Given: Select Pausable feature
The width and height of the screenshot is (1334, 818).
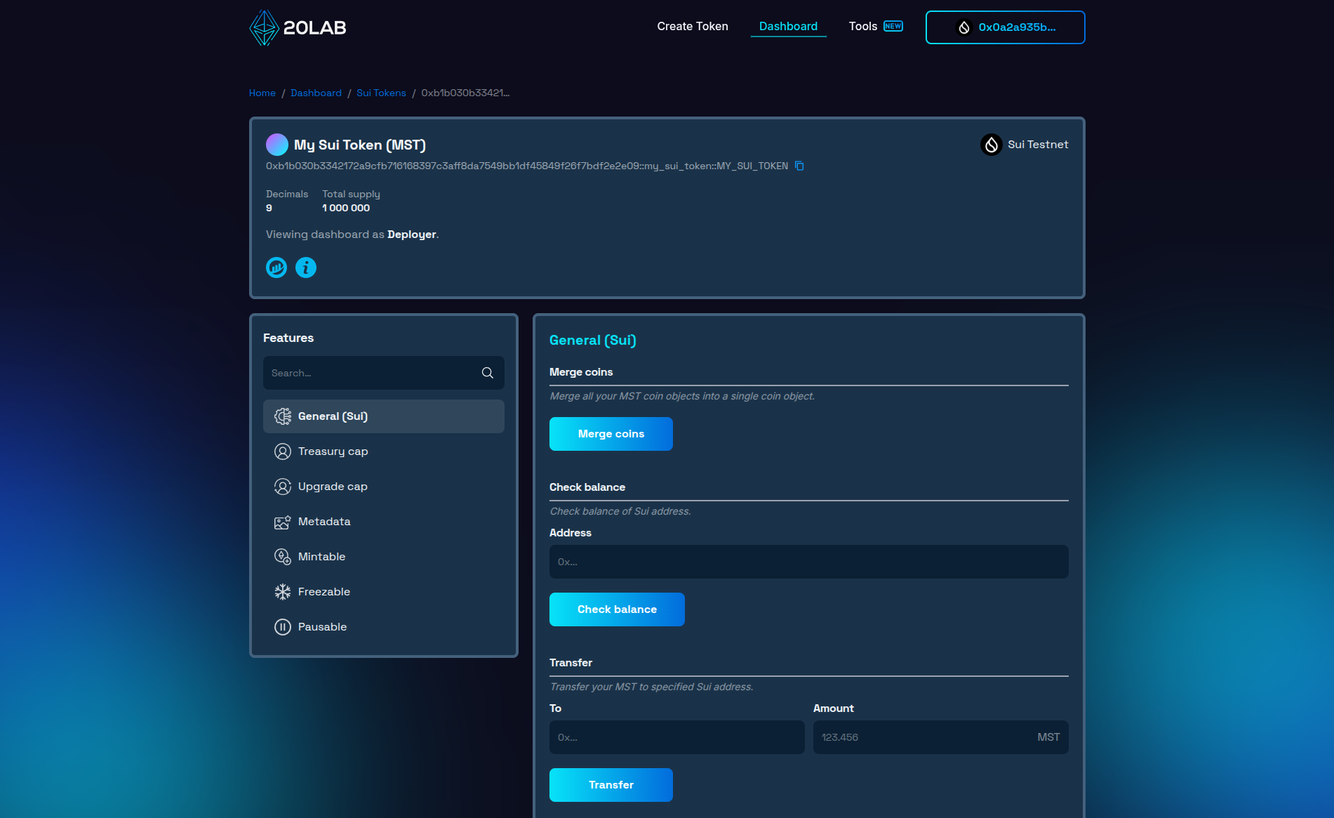Looking at the screenshot, I should [x=384, y=627].
